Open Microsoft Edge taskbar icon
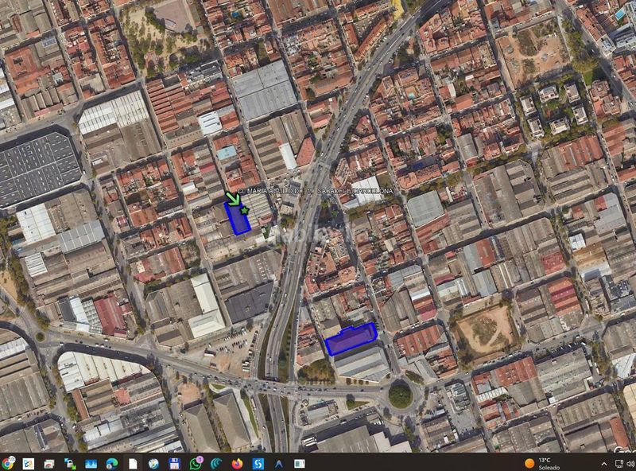Image resolution: width=636 pixels, height=471 pixels. coord(112,463)
